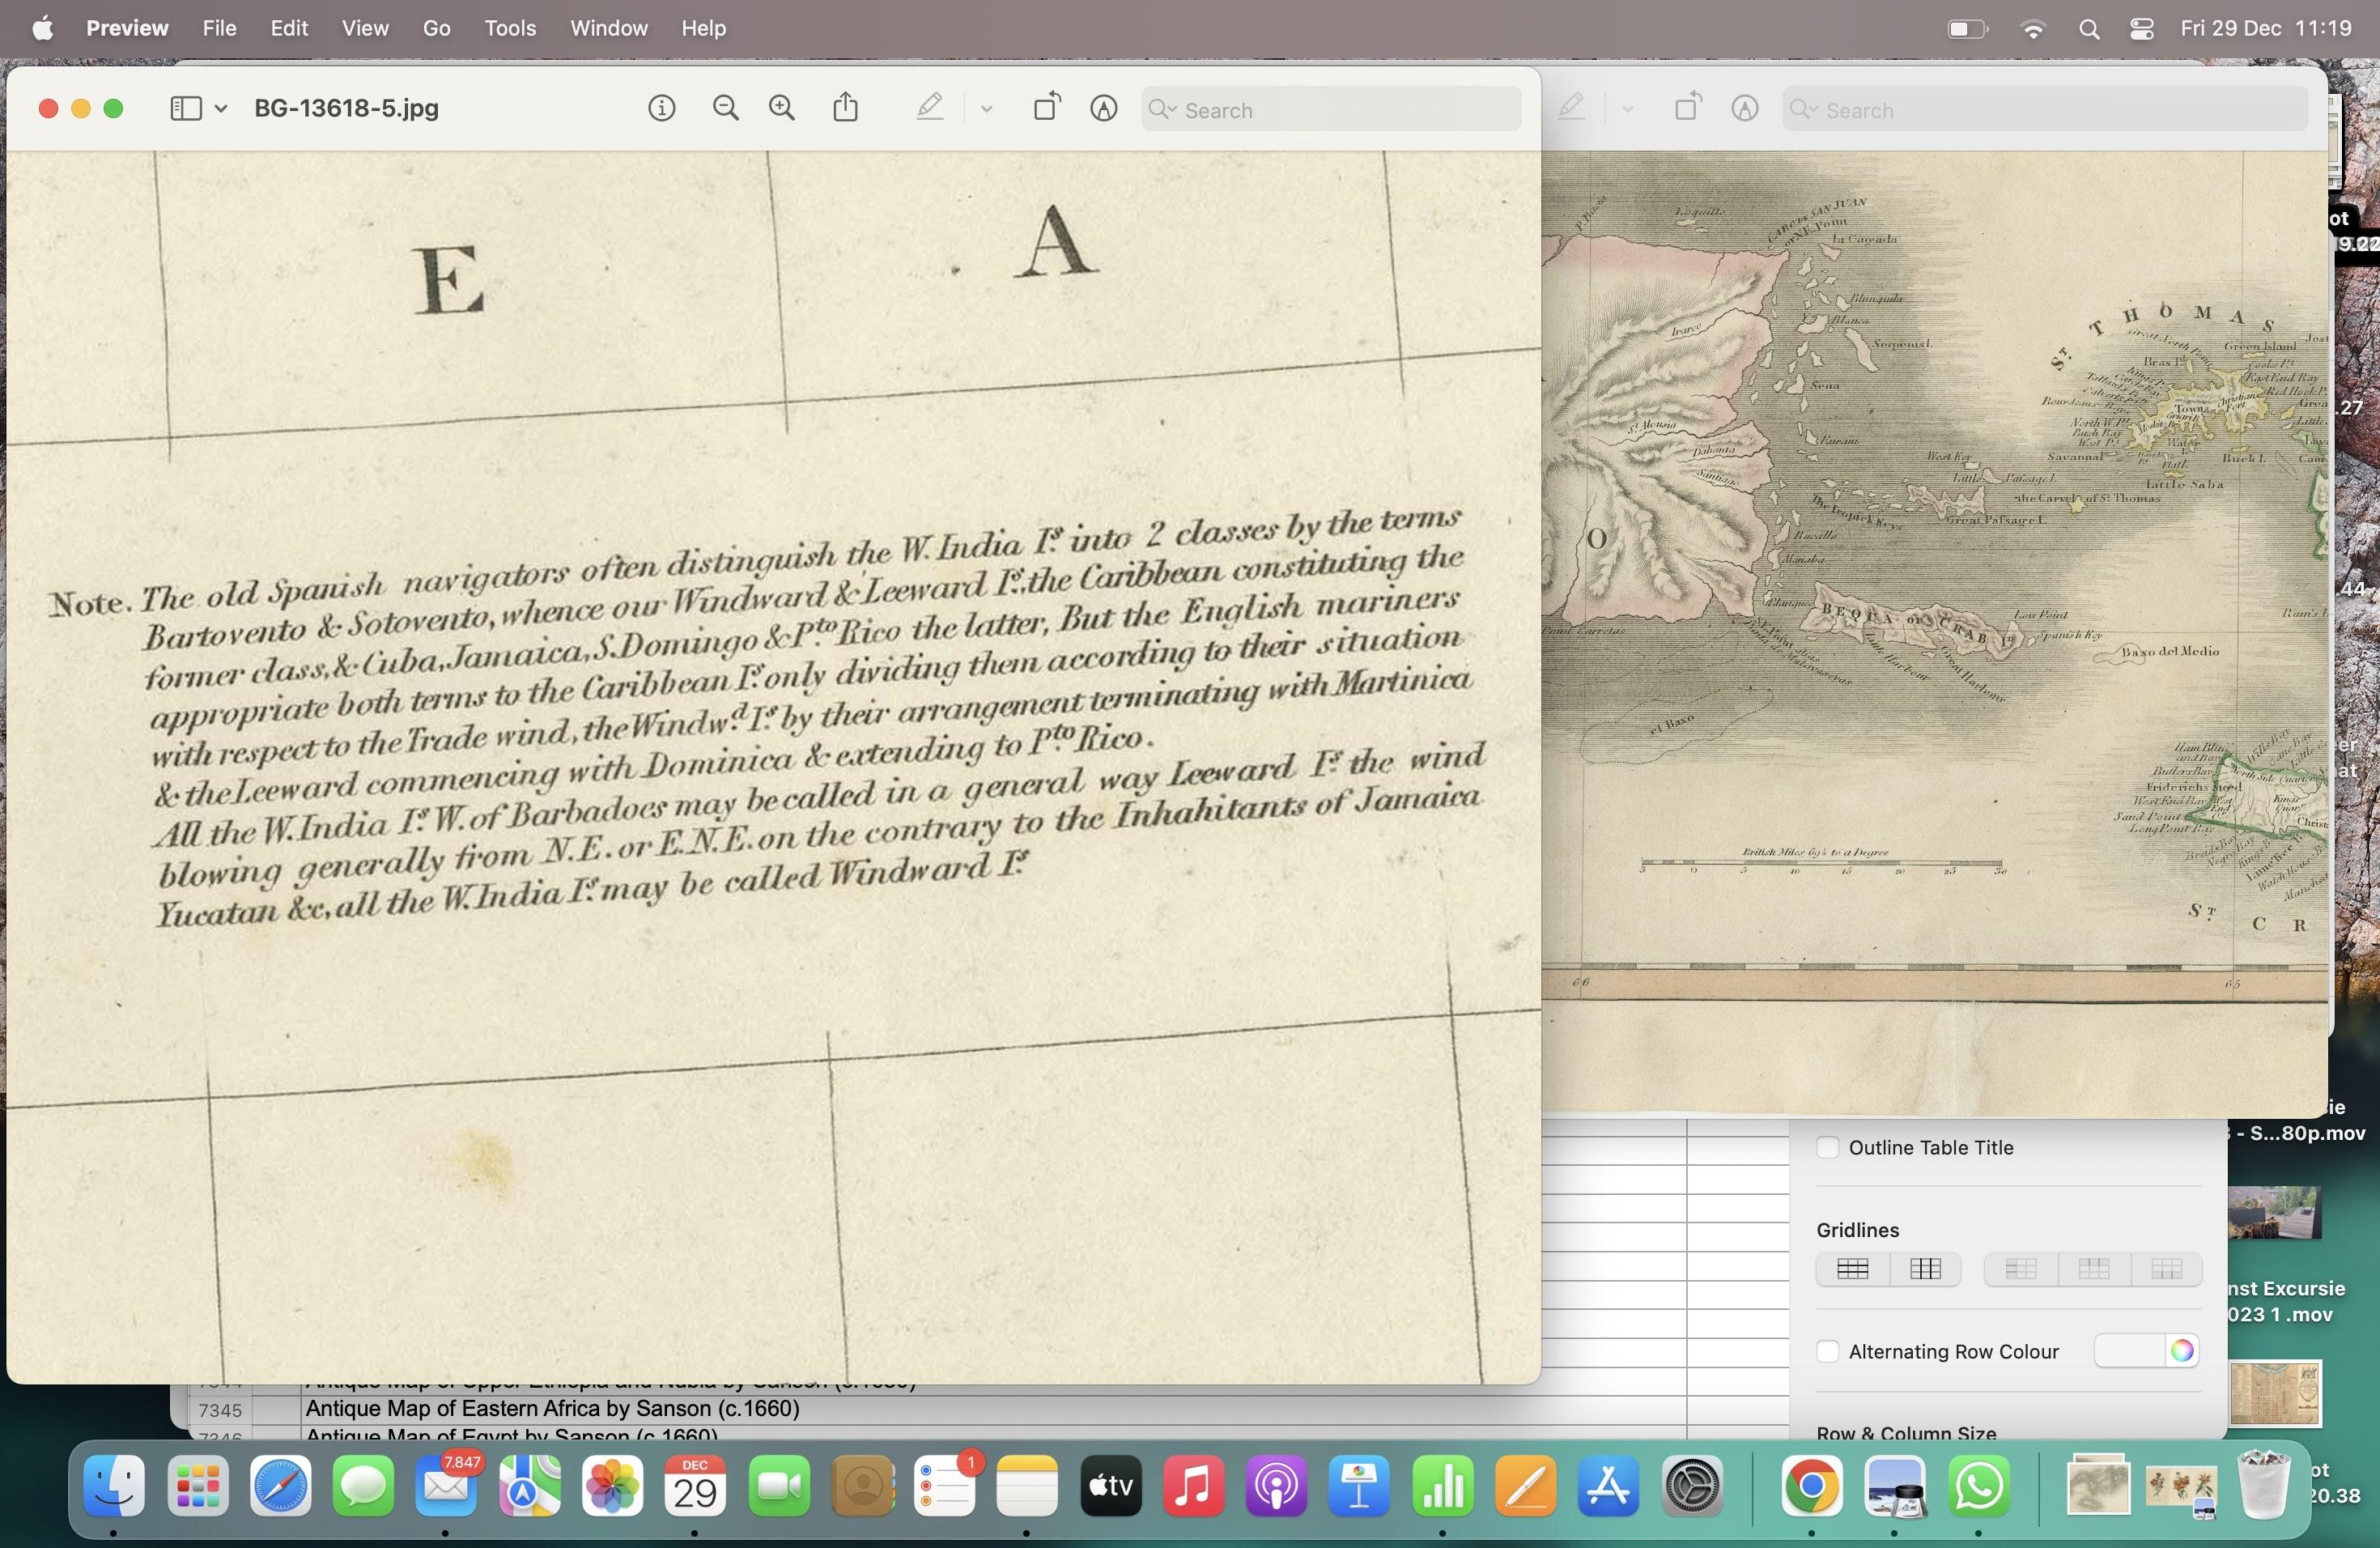
Task: Open the Preview application menu
Action: (x=127, y=28)
